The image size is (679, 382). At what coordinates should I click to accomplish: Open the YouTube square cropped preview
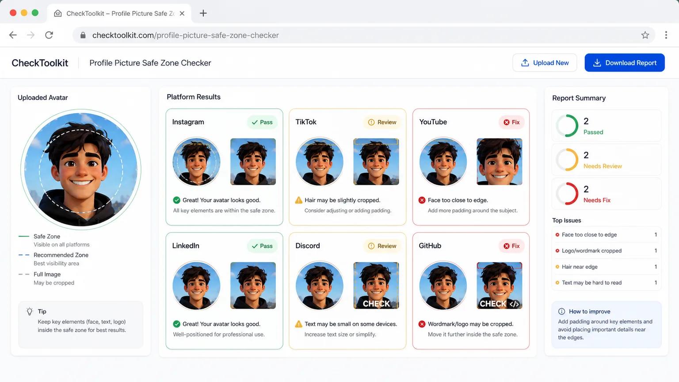(x=500, y=161)
